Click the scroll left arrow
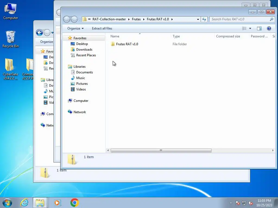The height and width of the screenshot is (208, 278). point(108,150)
